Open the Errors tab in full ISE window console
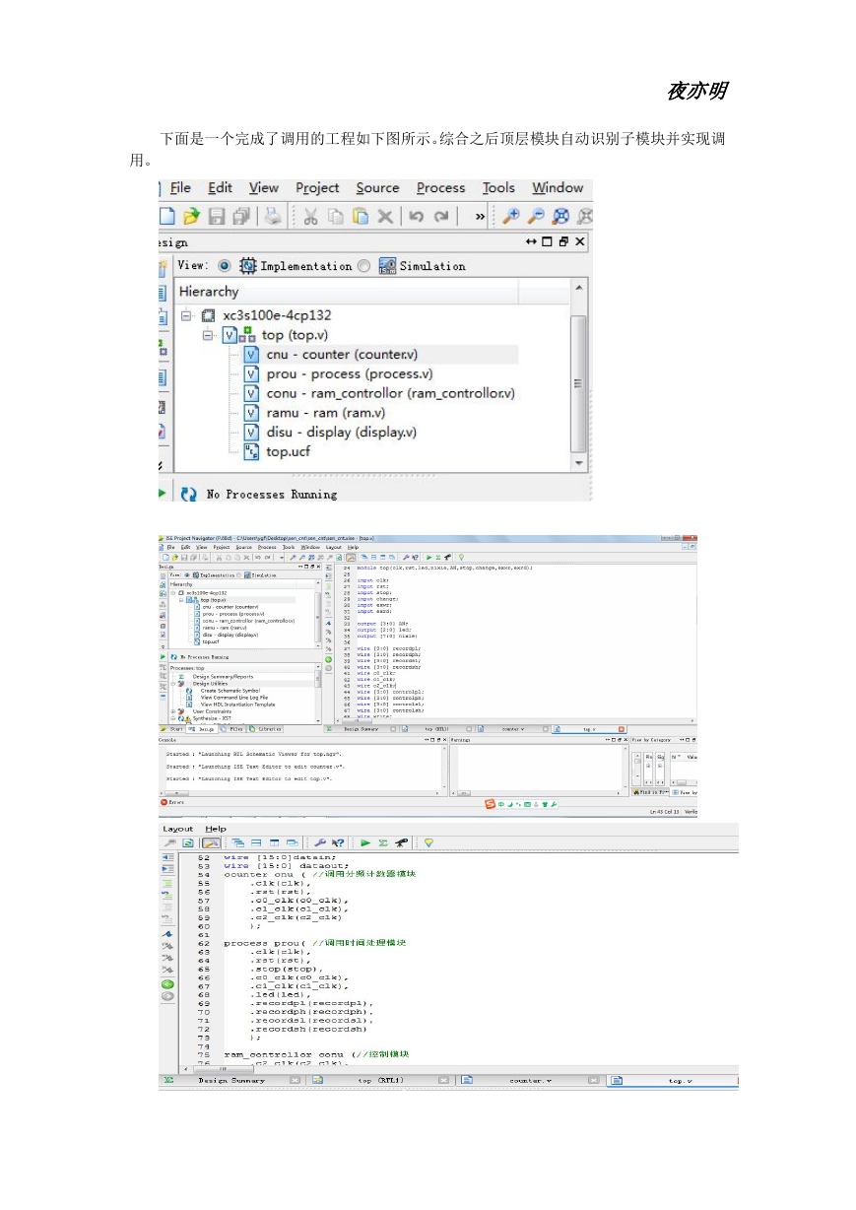 point(173,802)
